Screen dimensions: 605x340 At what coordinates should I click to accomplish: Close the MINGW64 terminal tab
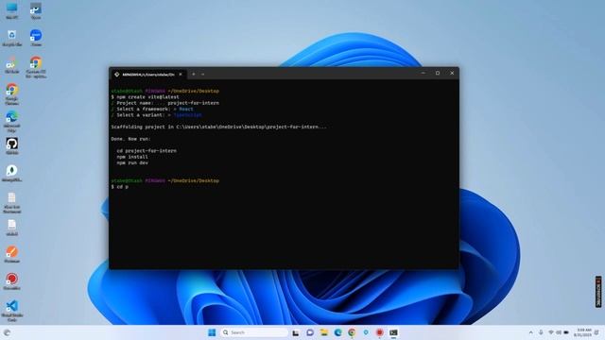pos(181,75)
